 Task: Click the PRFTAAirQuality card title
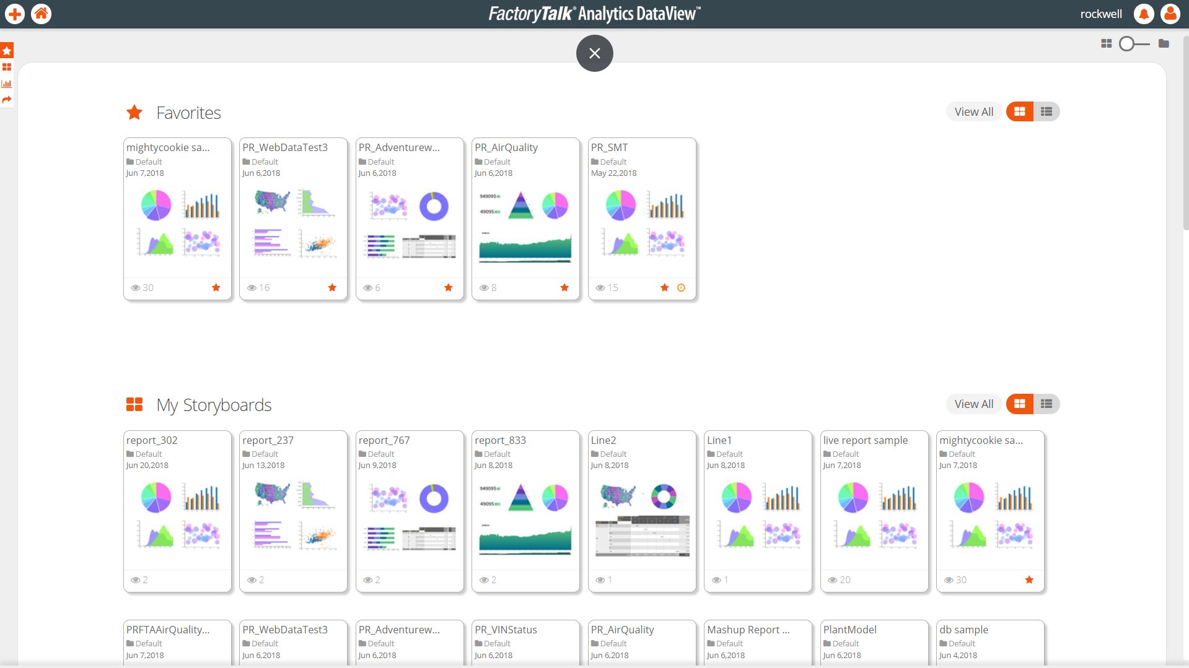click(x=168, y=630)
